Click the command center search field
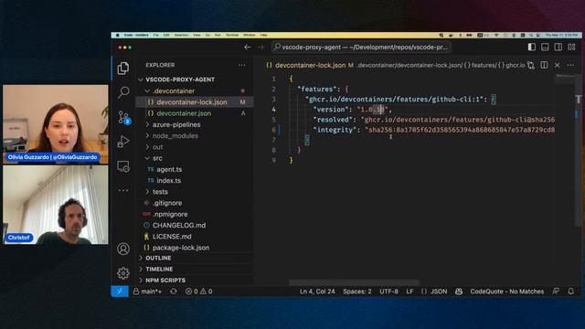The width and height of the screenshot is (585, 329). 361,48
